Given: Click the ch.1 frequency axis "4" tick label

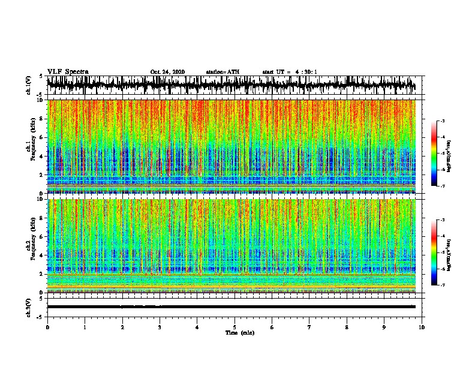Looking at the screenshot, I should tap(42, 157).
